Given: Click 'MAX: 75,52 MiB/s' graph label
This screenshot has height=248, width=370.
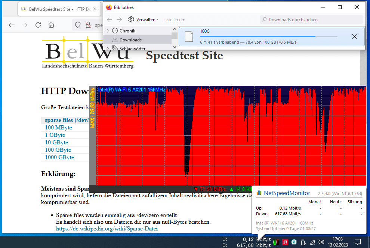Looking at the screenshot, I should [92, 108].
